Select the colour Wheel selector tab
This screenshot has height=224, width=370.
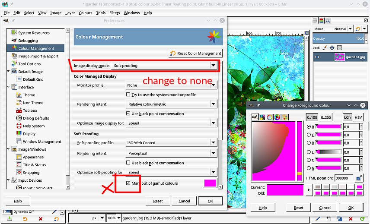point(277,117)
